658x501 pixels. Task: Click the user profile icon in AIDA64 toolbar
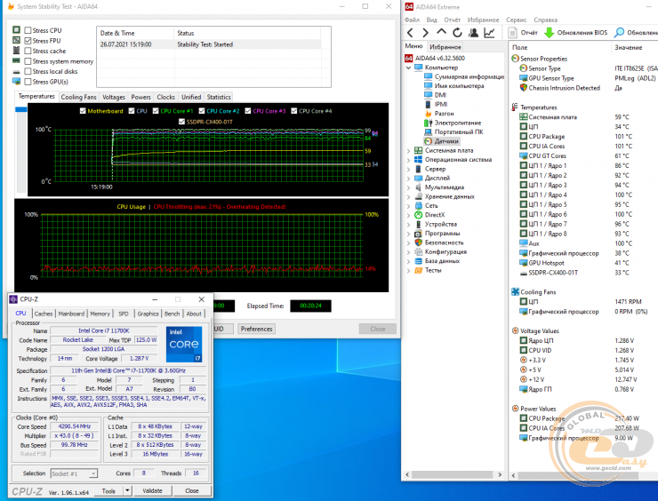(473, 32)
